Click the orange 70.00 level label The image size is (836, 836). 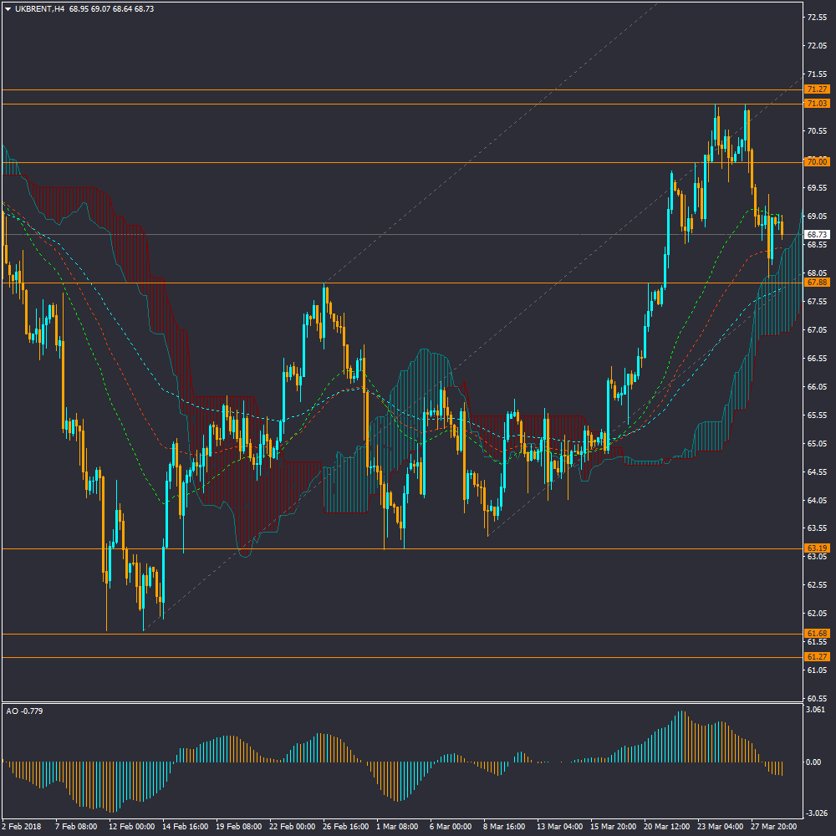pyautogui.click(x=817, y=162)
